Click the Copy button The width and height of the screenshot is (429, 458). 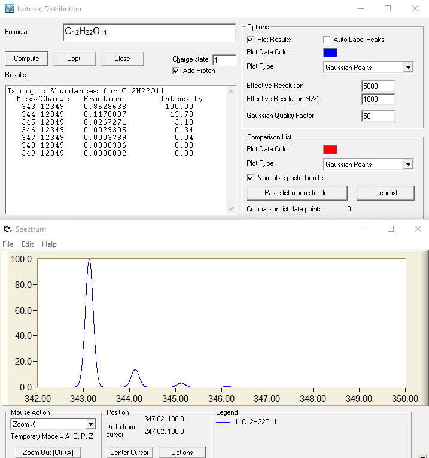coord(74,59)
